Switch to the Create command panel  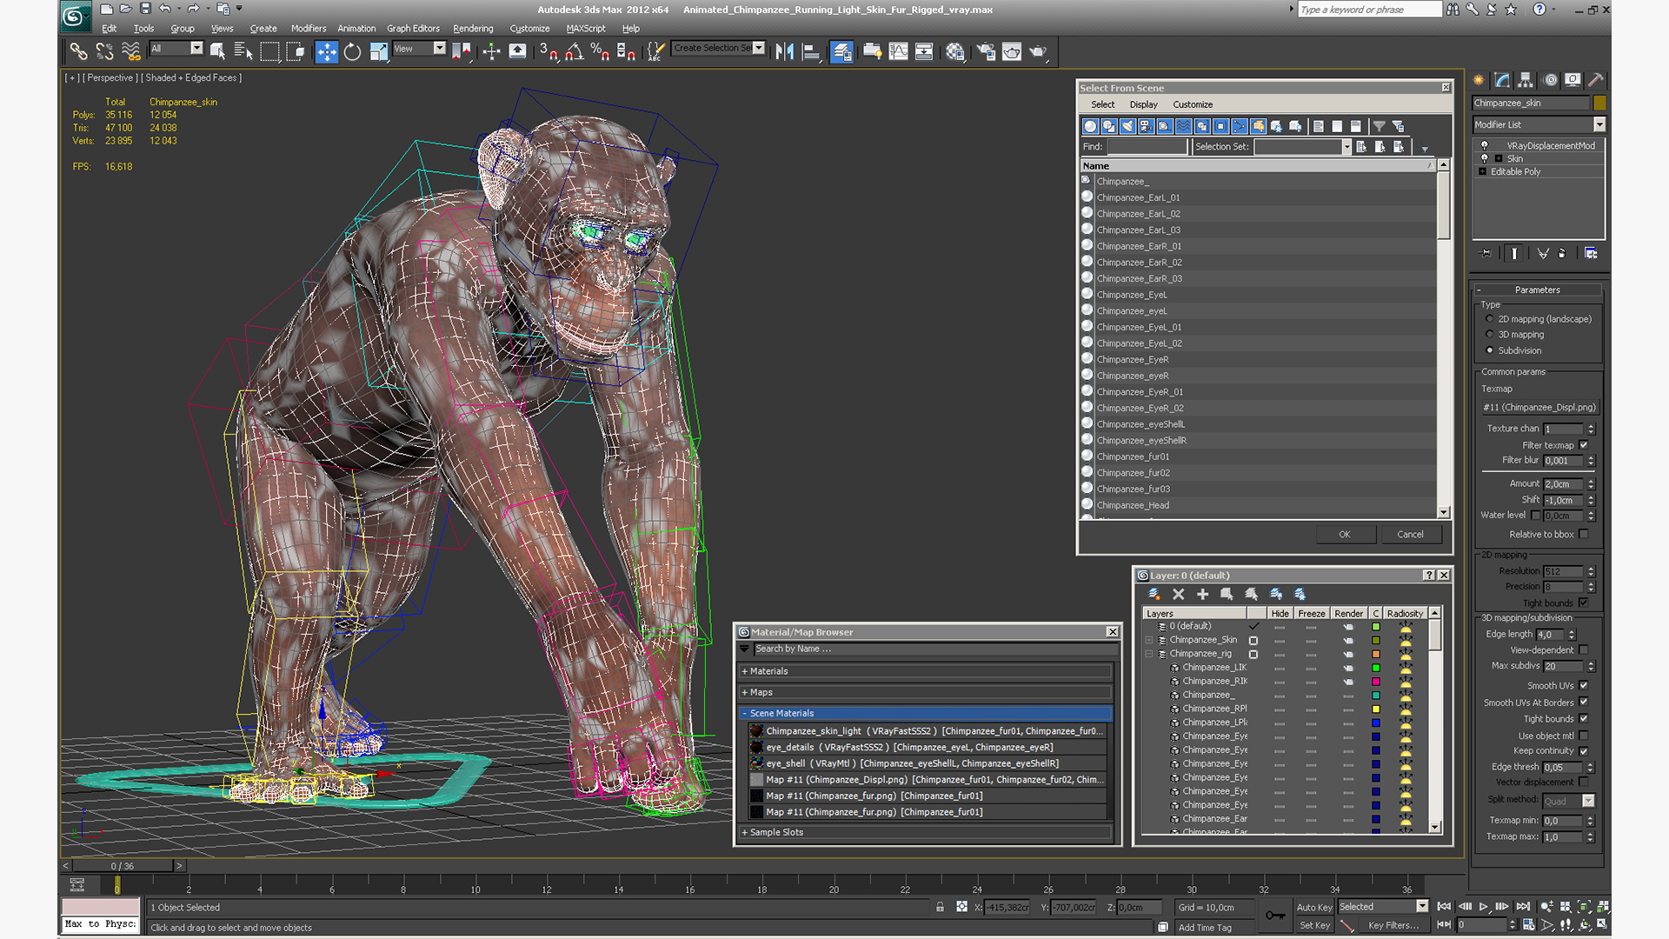(1479, 80)
